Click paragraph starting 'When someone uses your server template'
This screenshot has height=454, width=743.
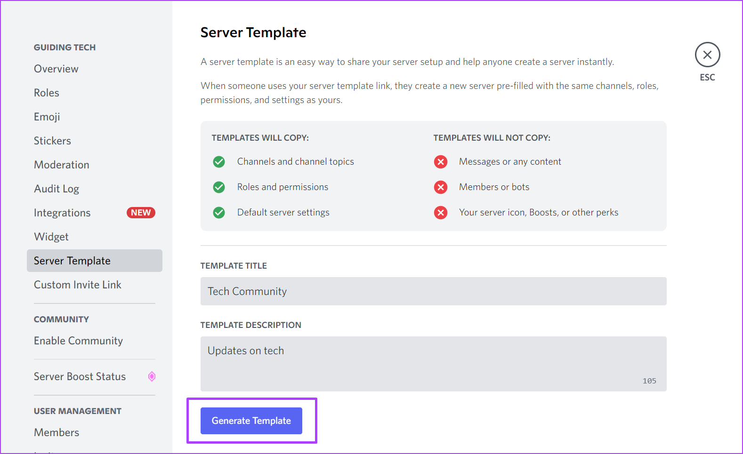click(x=429, y=93)
